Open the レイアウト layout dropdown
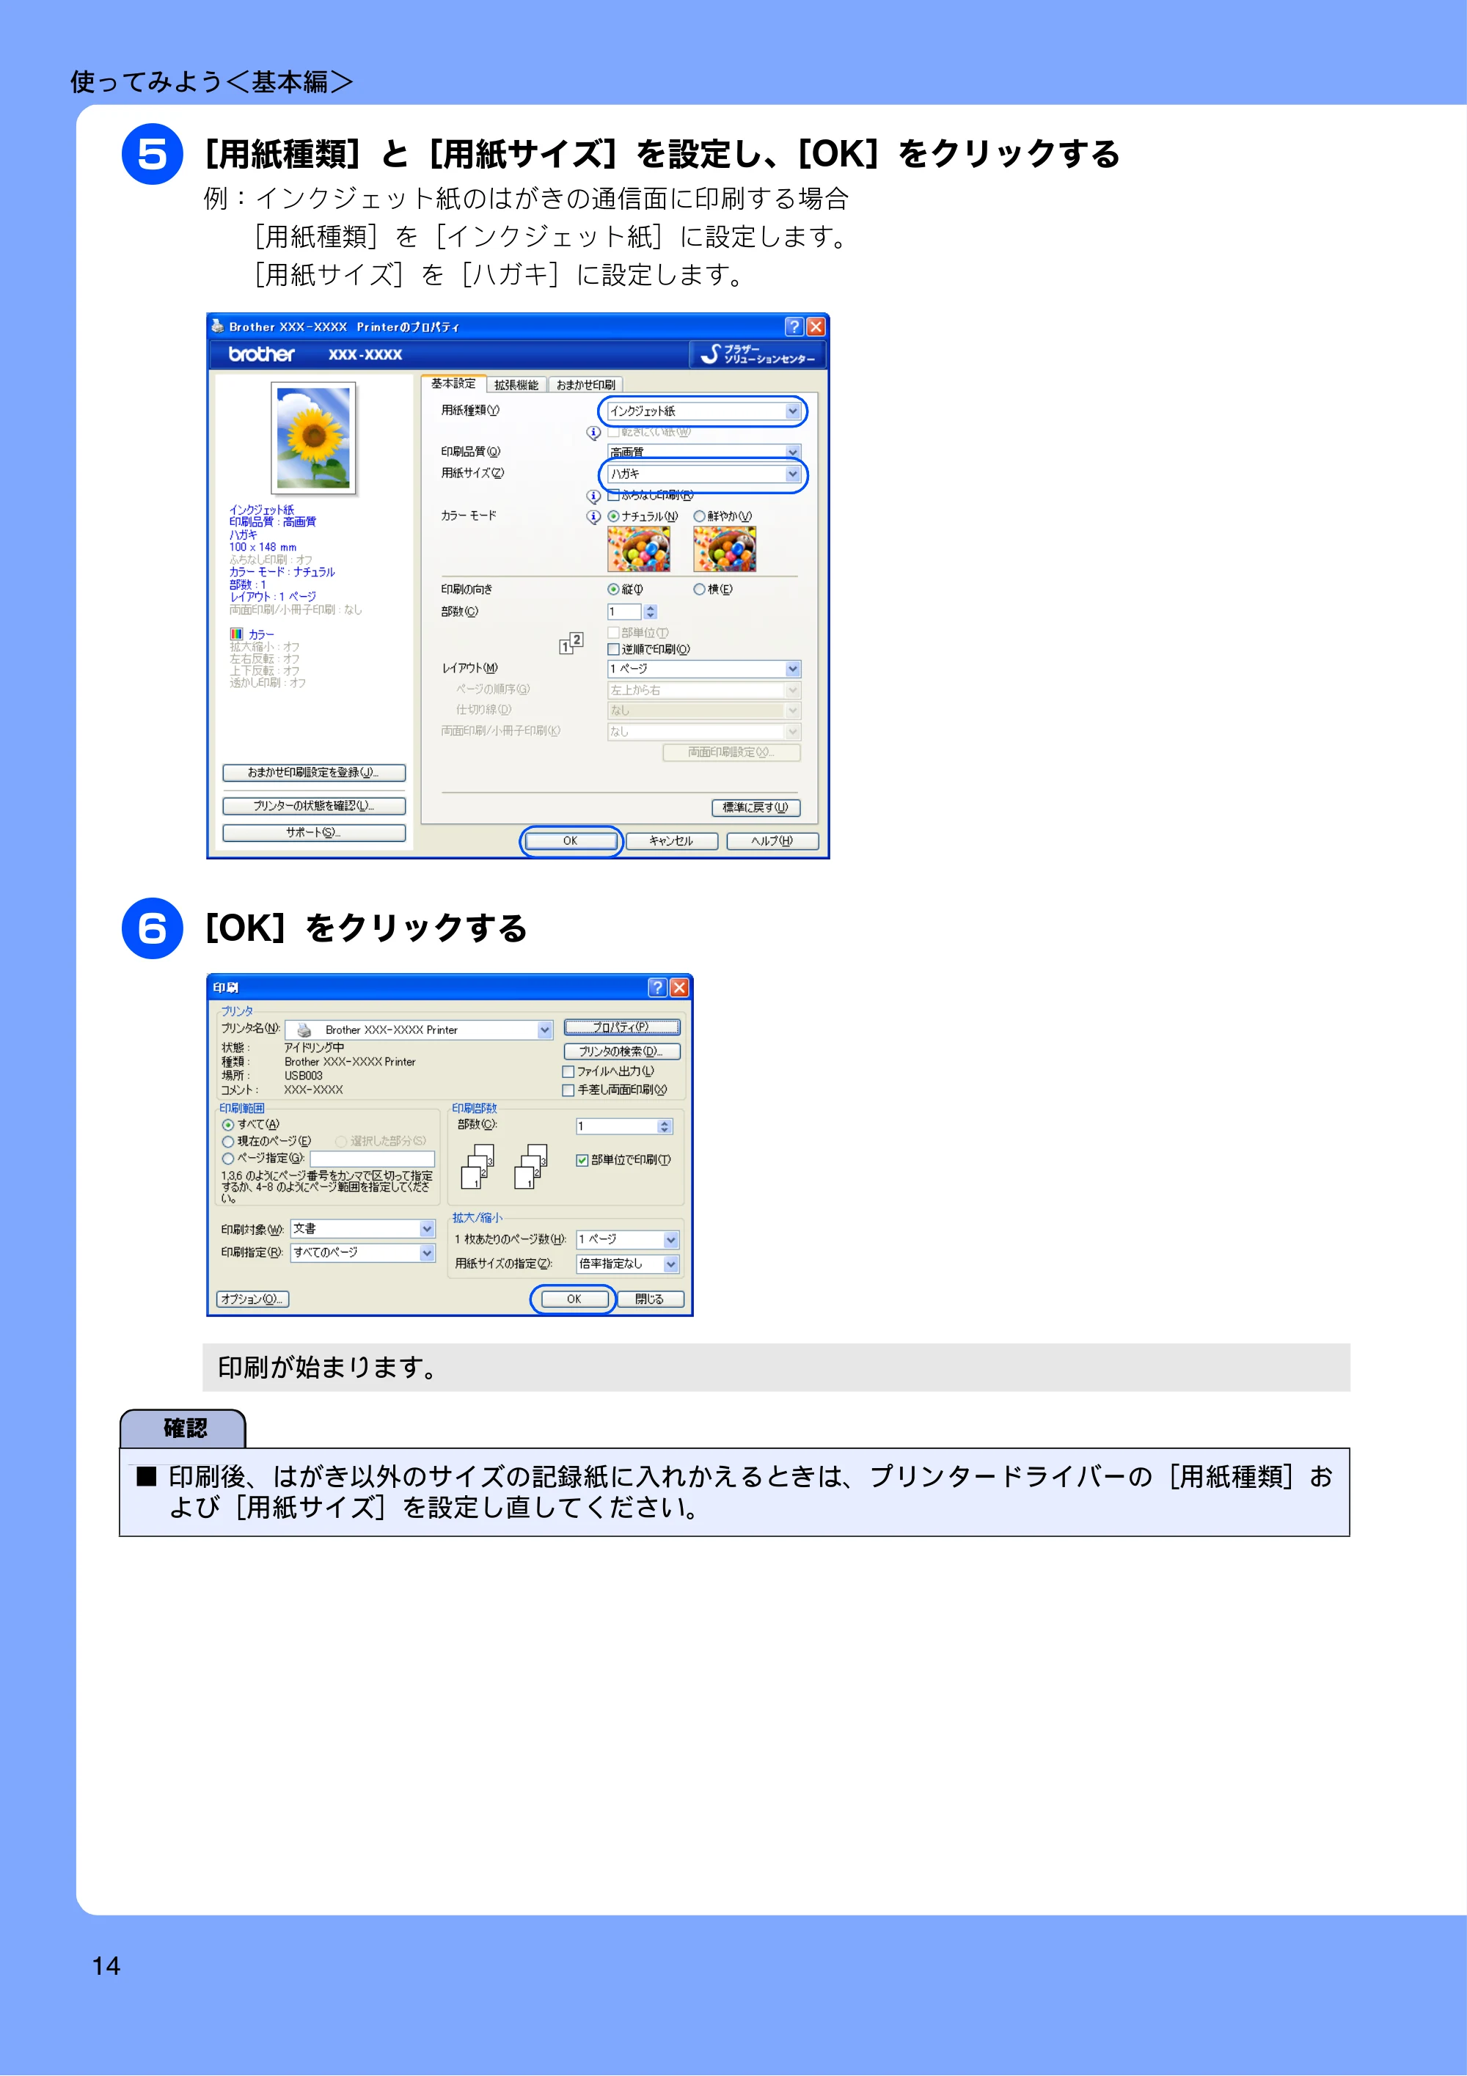 coord(703,669)
